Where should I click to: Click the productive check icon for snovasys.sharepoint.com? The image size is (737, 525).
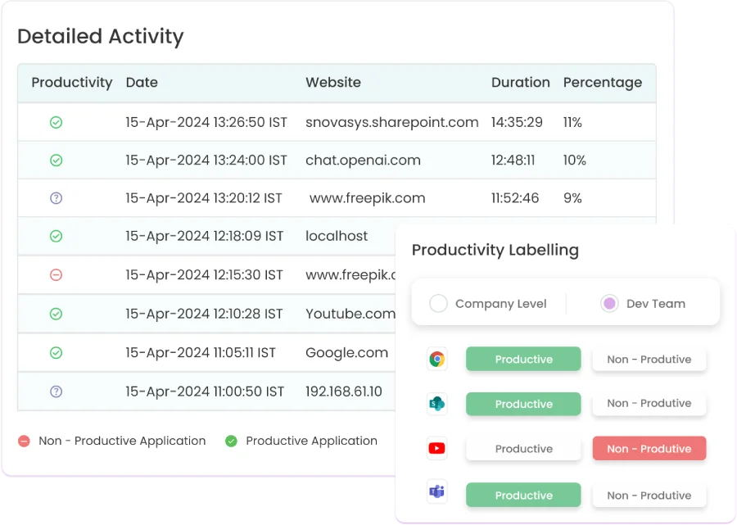coord(56,123)
